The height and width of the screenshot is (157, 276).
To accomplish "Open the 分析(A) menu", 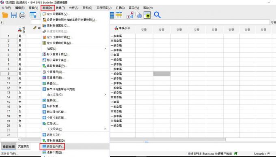I will click(74, 8).
